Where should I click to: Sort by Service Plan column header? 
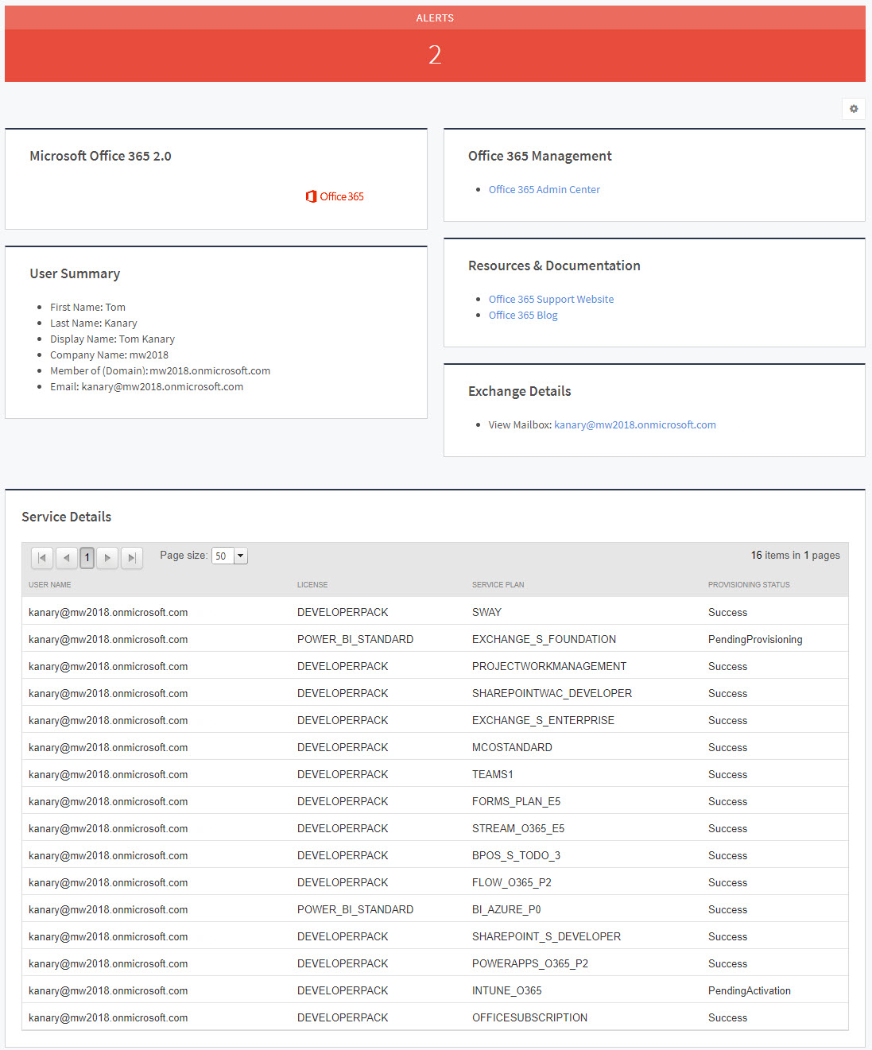point(498,585)
